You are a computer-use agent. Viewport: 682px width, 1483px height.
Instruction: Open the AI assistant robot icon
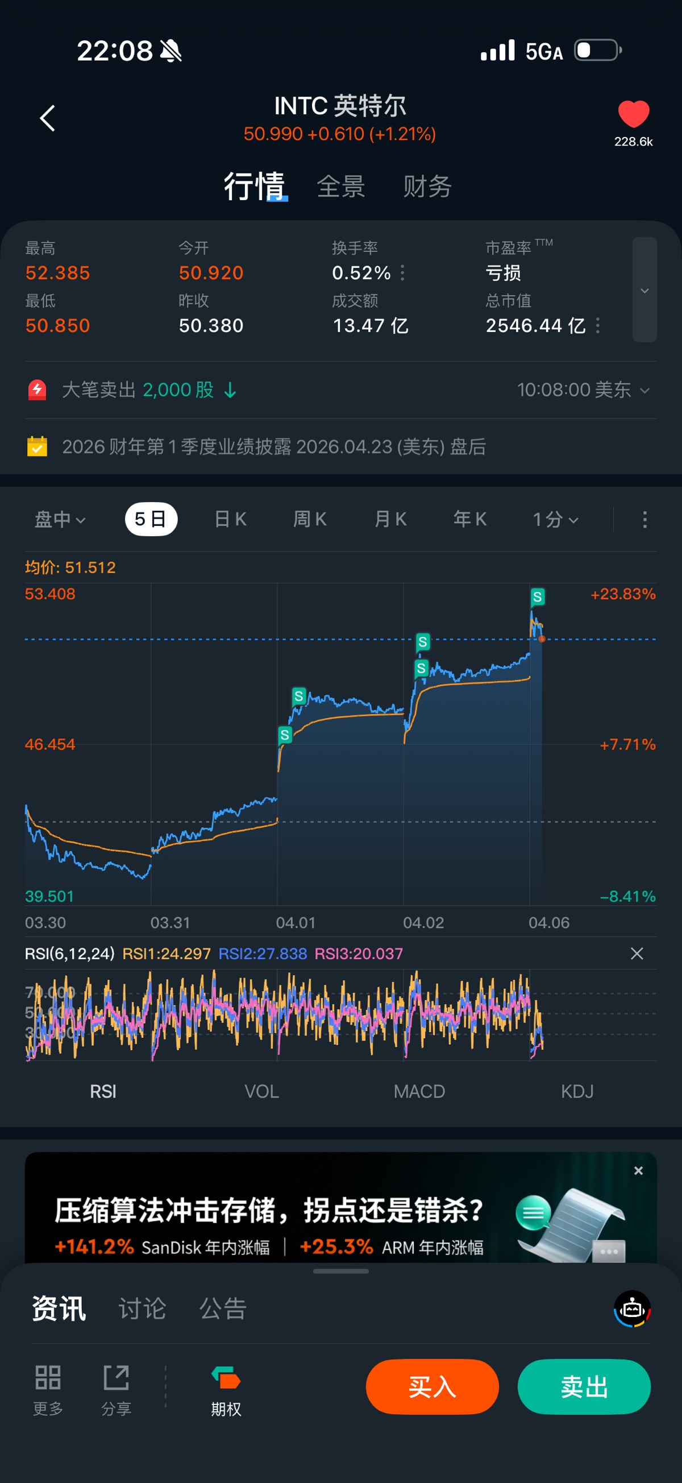point(632,1308)
